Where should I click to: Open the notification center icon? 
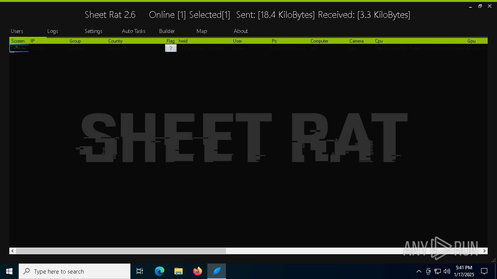coord(484,271)
